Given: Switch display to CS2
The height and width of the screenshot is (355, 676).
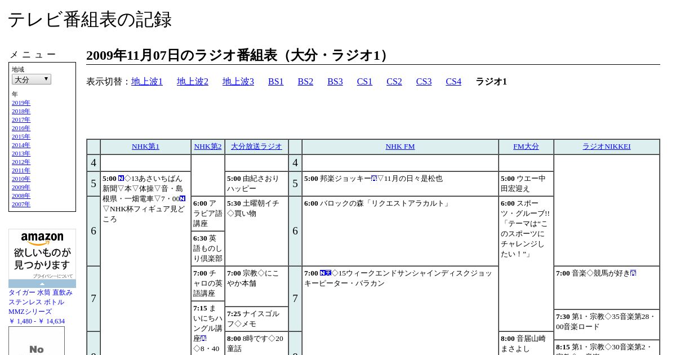Looking at the screenshot, I should coord(394,82).
